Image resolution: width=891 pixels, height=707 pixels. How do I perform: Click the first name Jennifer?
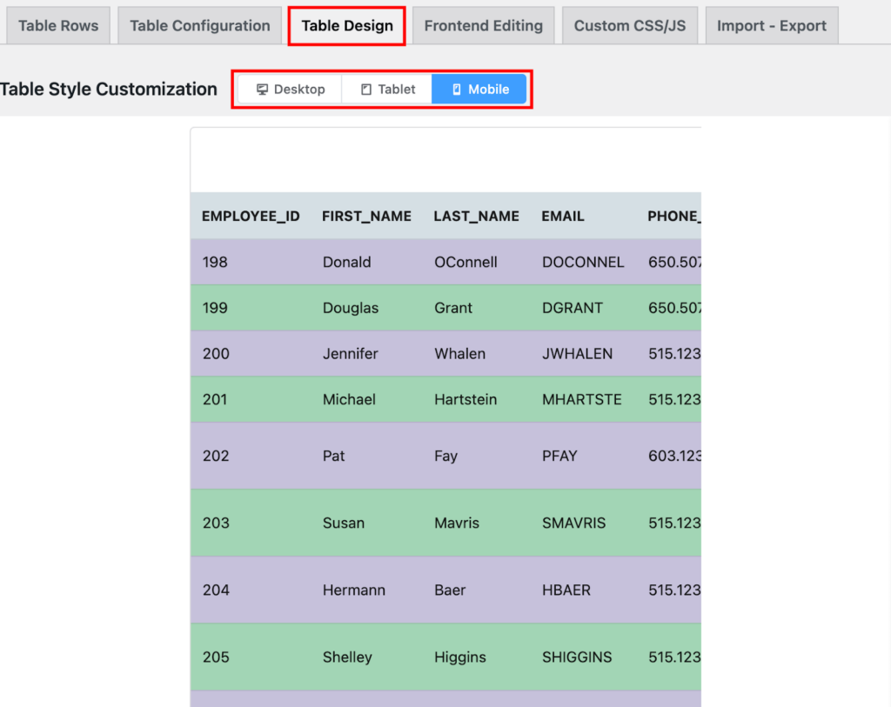(350, 354)
